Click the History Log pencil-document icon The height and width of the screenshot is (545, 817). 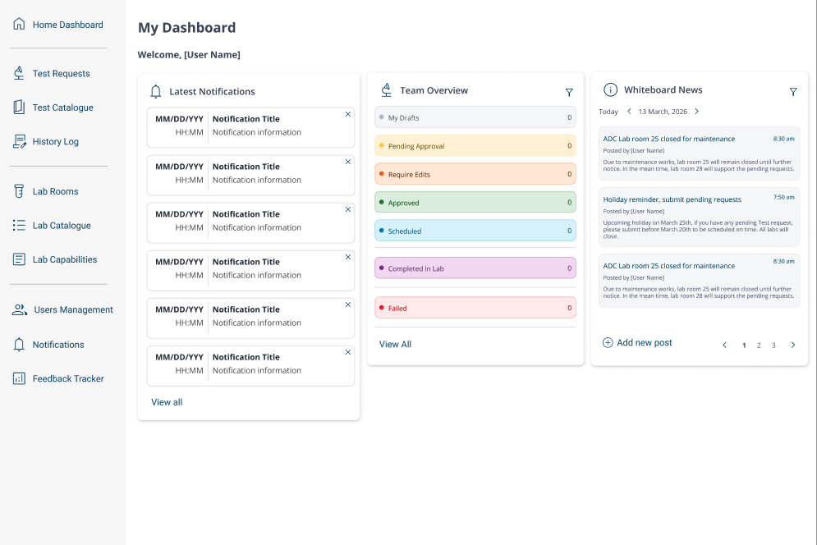[19, 141]
